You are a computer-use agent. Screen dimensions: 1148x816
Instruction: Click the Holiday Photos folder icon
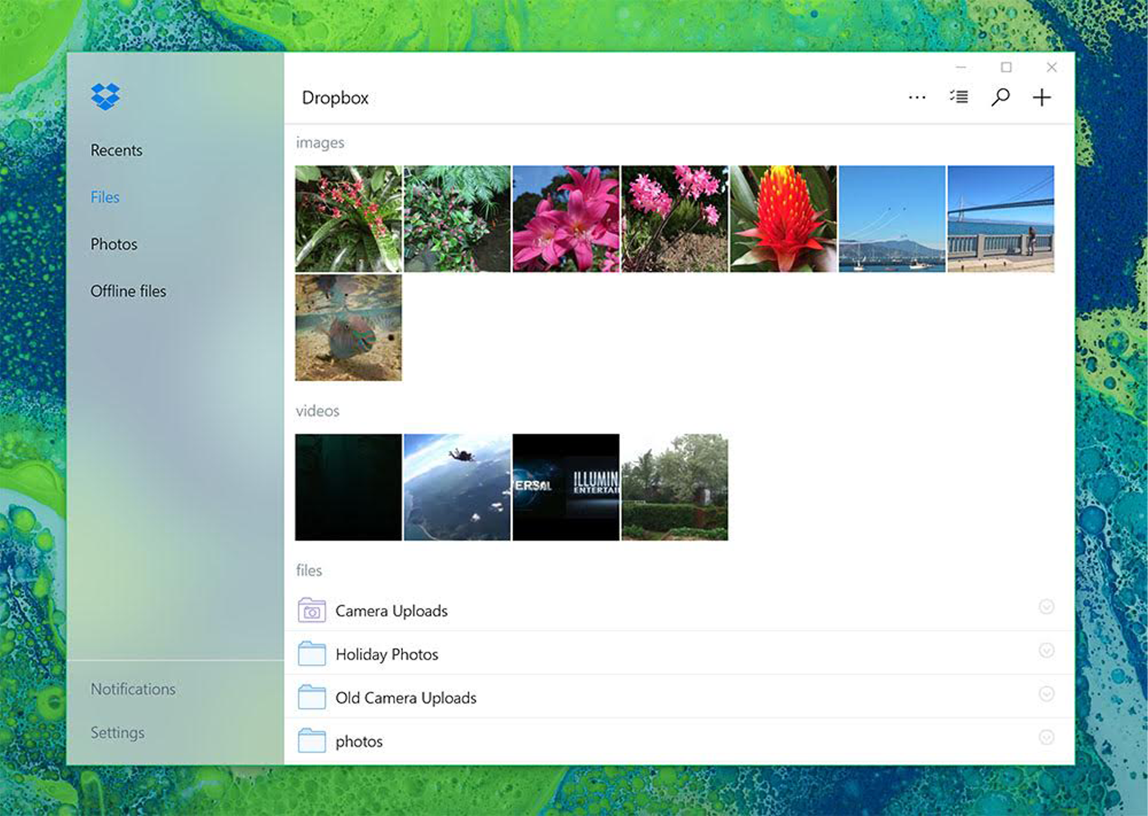click(312, 654)
